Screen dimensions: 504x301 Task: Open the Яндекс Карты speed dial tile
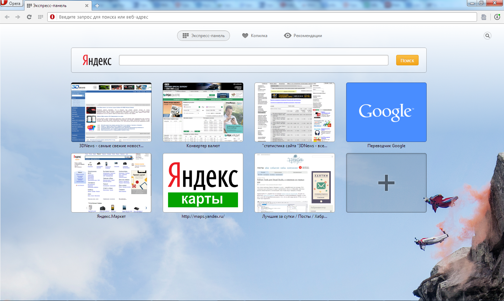coord(203,183)
